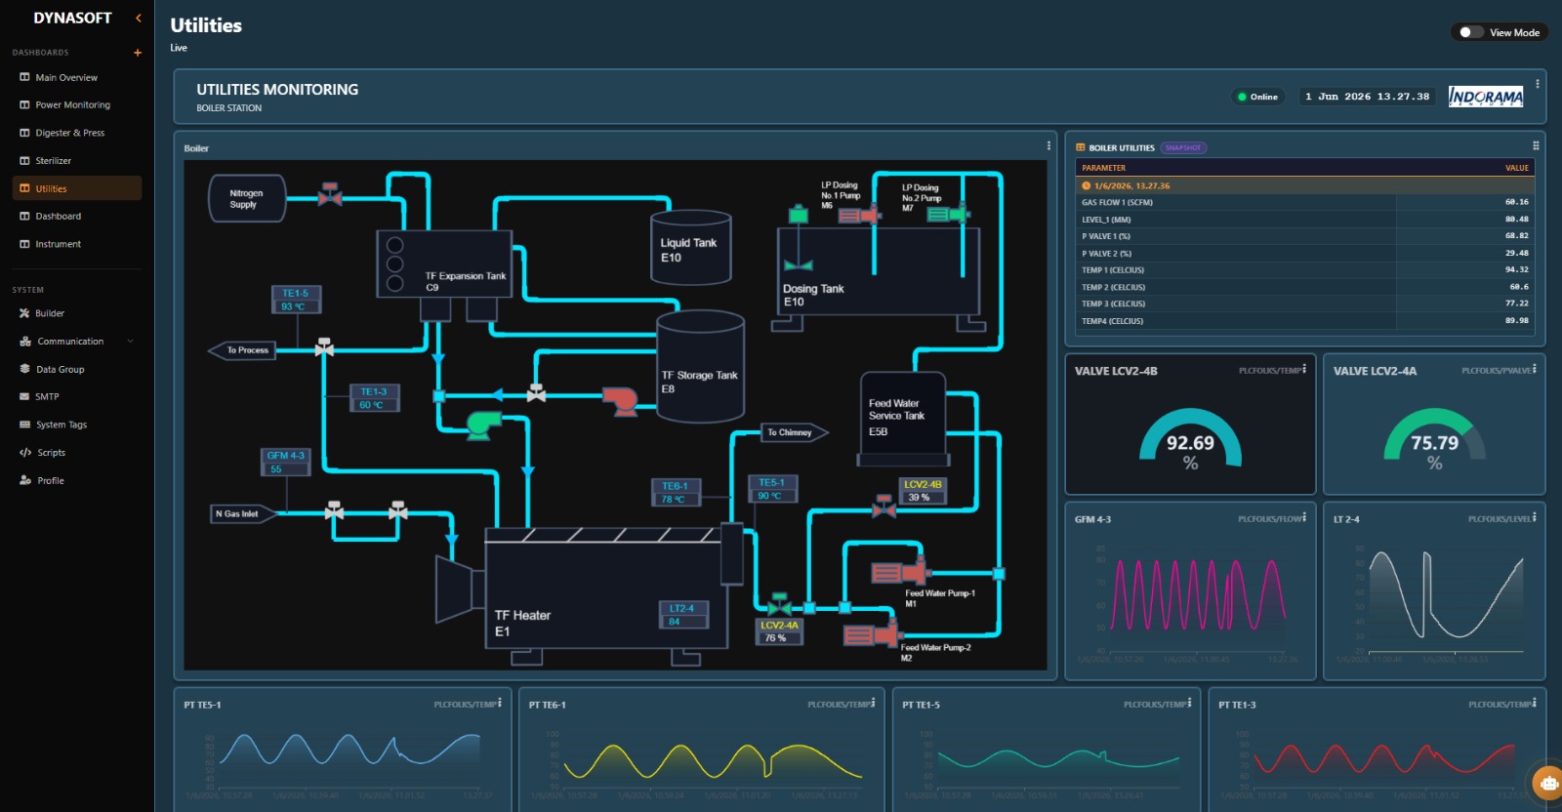The height and width of the screenshot is (812, 1562).
Task: Select the GAS FLOW 1 (SCFM) row
Action: click(1304, 202)
